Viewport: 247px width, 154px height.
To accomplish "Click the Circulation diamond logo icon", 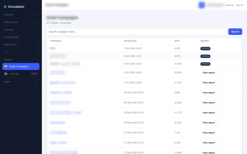I will [5, 7].
